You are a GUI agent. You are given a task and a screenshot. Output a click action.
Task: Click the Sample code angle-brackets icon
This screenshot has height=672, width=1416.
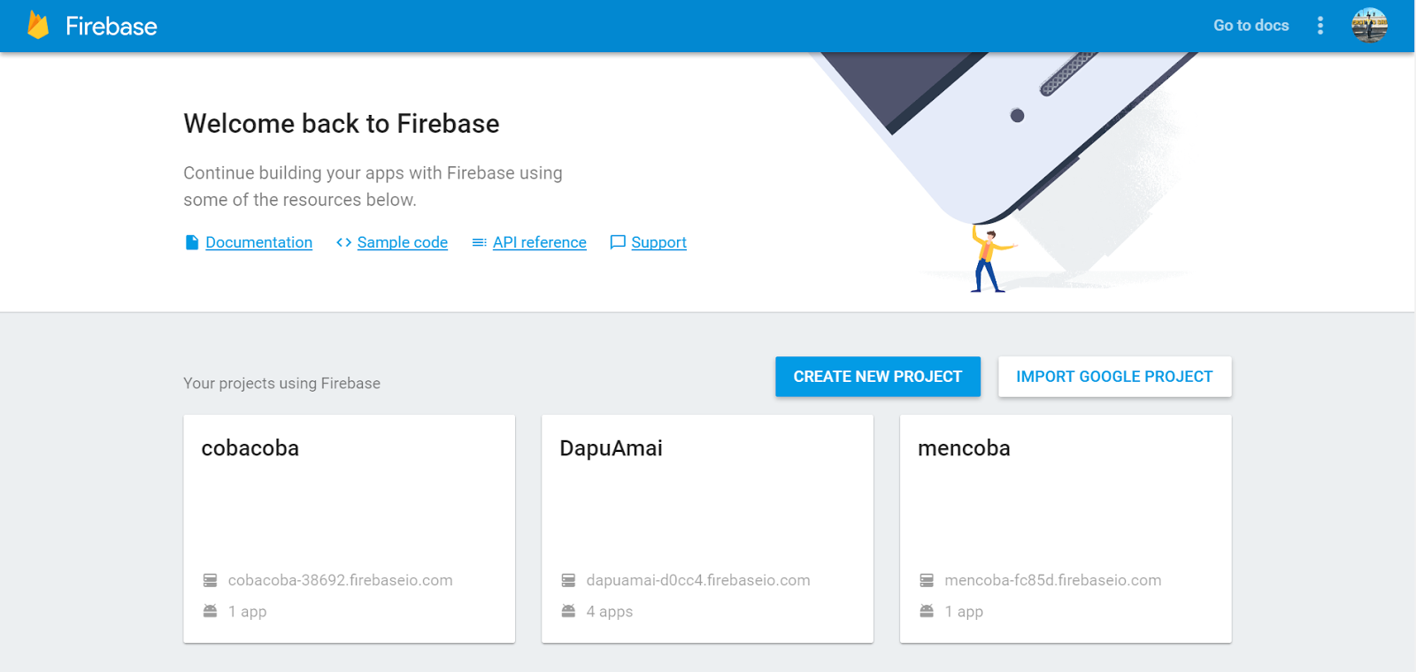(x=343, y=241)
